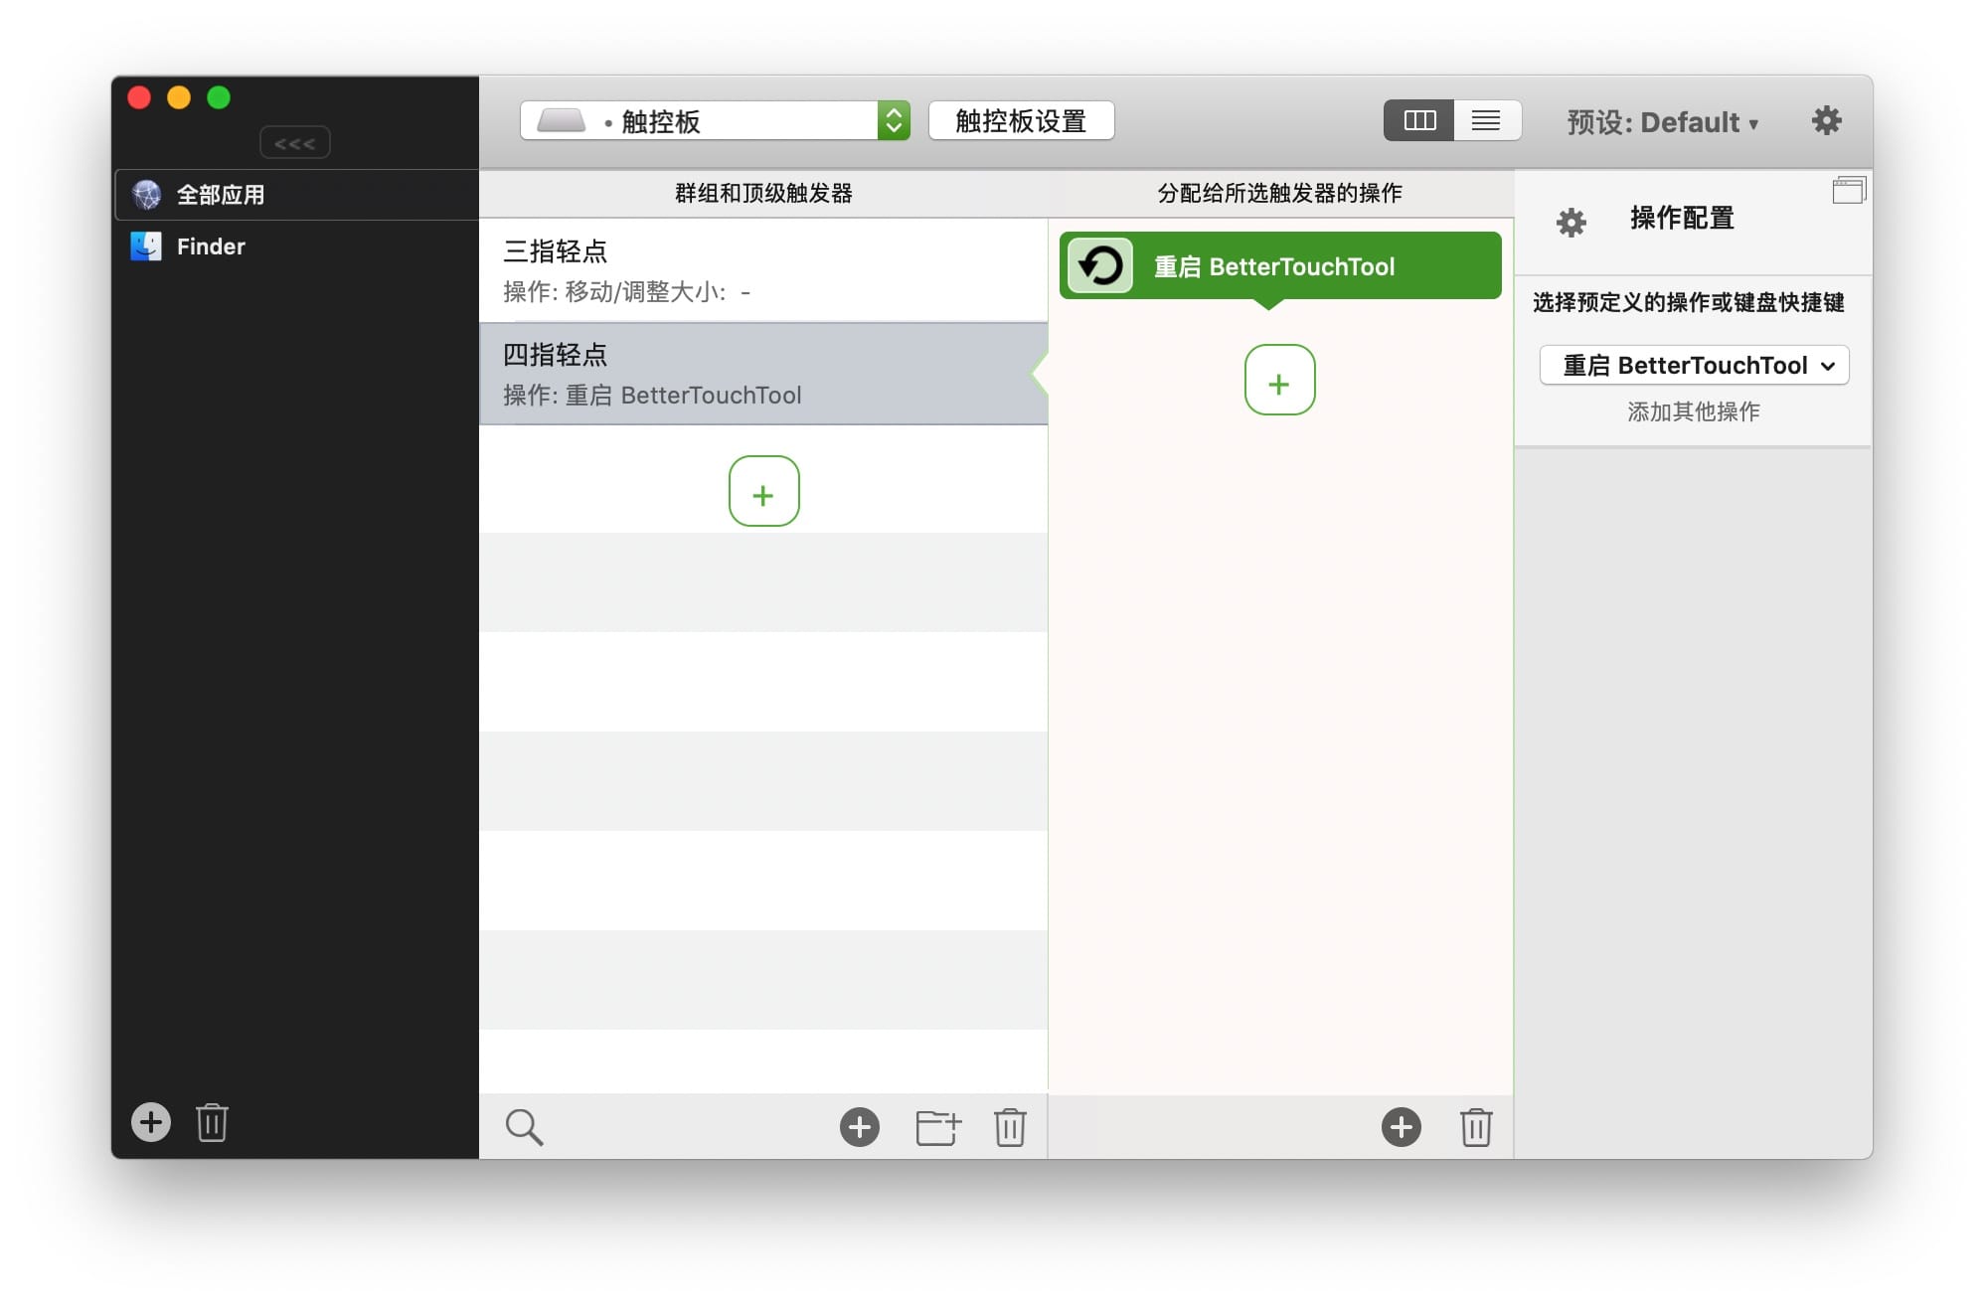Click the 添加其他操作 link
Viewport: 1984px width, 1306px height.
(1693, 411)
